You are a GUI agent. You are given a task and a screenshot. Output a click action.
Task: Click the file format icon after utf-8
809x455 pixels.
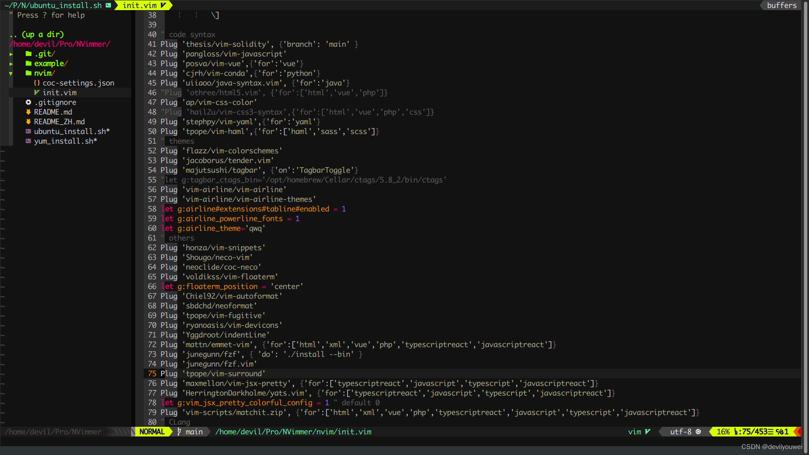pos(698,432)
